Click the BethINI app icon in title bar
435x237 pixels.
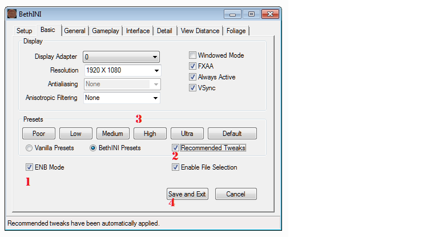click(x=11, y=14)
